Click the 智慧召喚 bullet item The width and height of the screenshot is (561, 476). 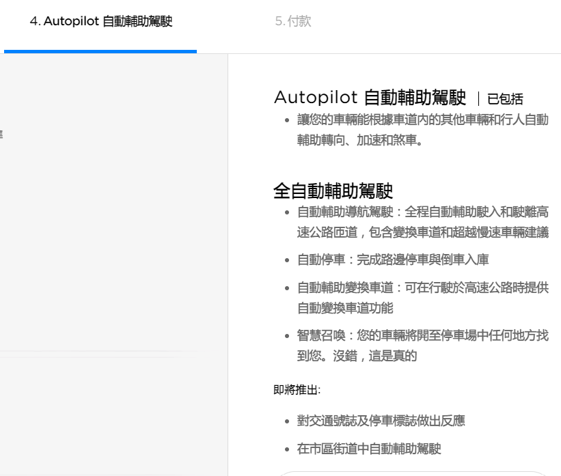point(423,346)
